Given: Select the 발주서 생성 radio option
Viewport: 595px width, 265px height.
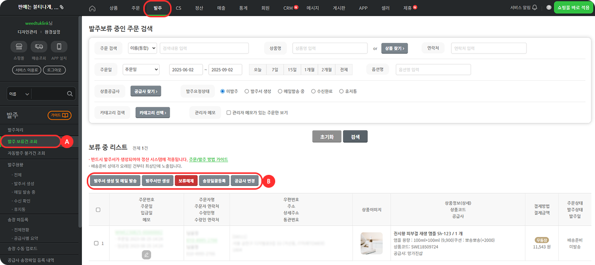Looking at the screenshot, I should [247, 92].
